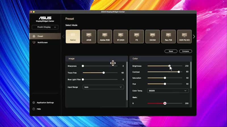Click the Trace Free slider handle
The height and width of the screenshot is (127, 227).
coord(104,73)
